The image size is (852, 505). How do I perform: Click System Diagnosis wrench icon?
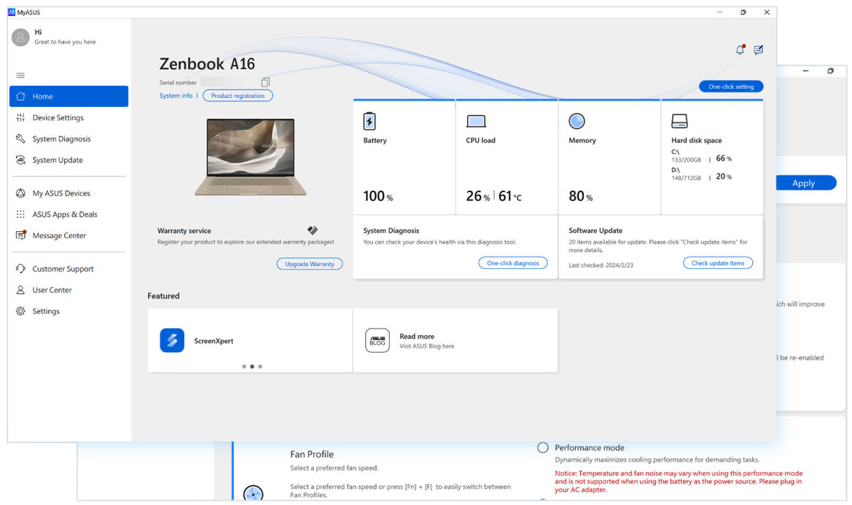tap(20, 138)
